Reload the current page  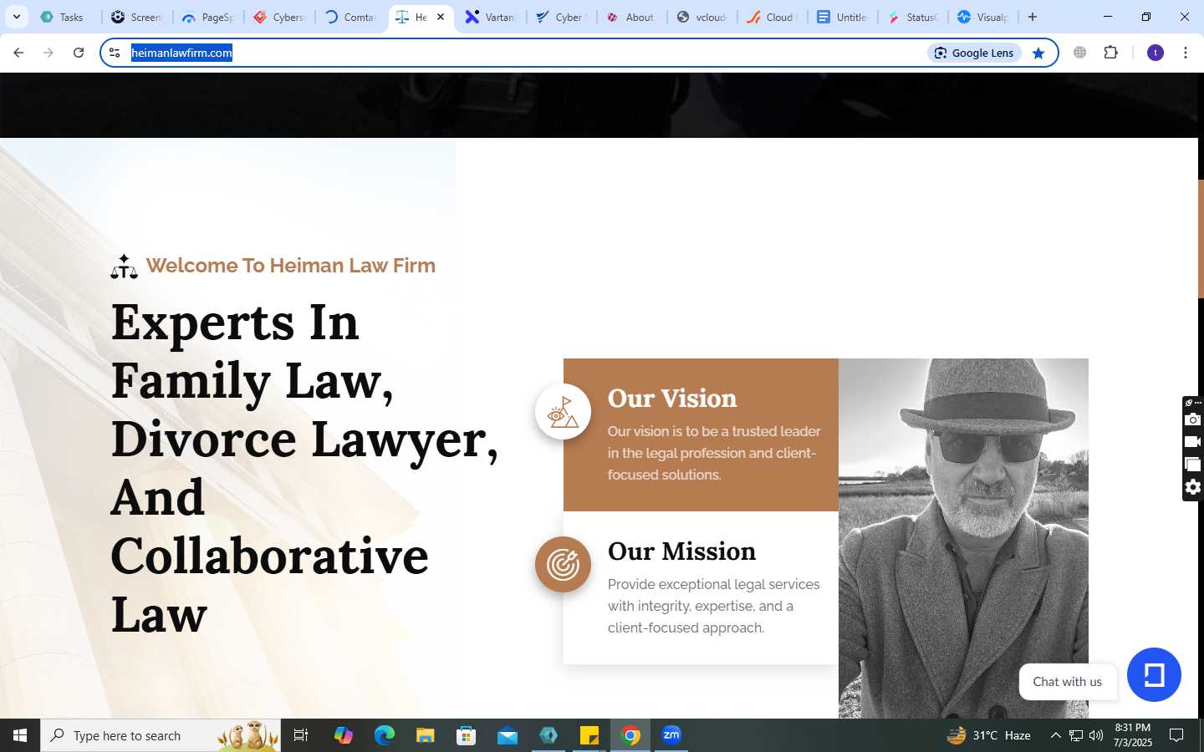click(x=79, y=53)
